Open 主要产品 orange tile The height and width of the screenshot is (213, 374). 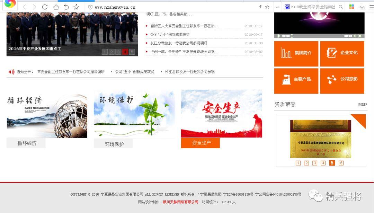[296, 81]
